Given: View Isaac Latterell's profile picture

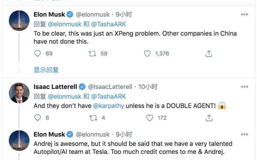Looking at the screenshot, I should pyautogui.click(x=19, y=93).
